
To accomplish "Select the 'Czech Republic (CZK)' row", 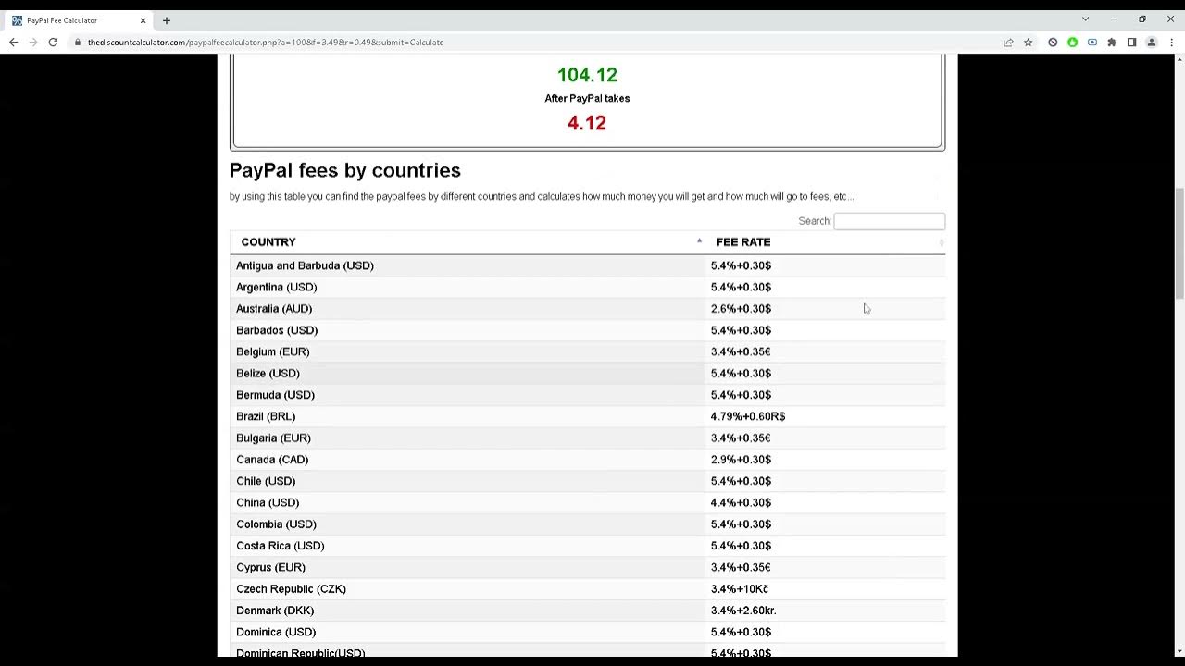I will (587, 589).
